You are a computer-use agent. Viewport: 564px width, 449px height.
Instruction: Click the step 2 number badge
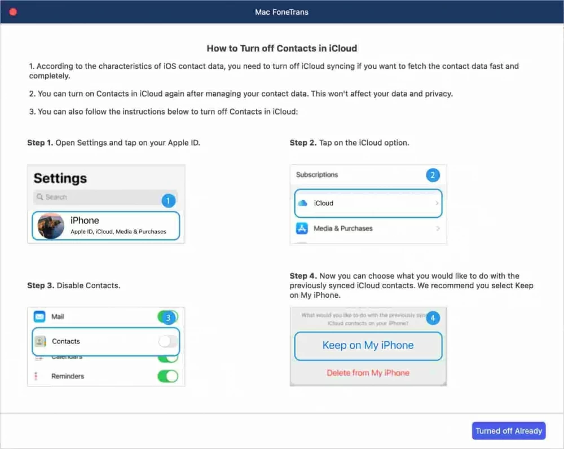(433, 175)
